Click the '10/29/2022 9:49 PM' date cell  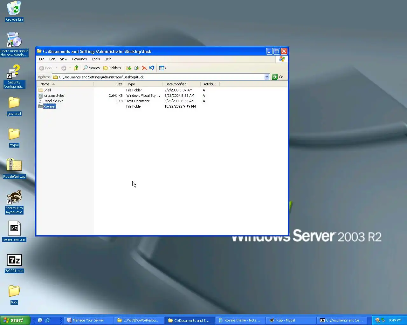pos(180,106)
